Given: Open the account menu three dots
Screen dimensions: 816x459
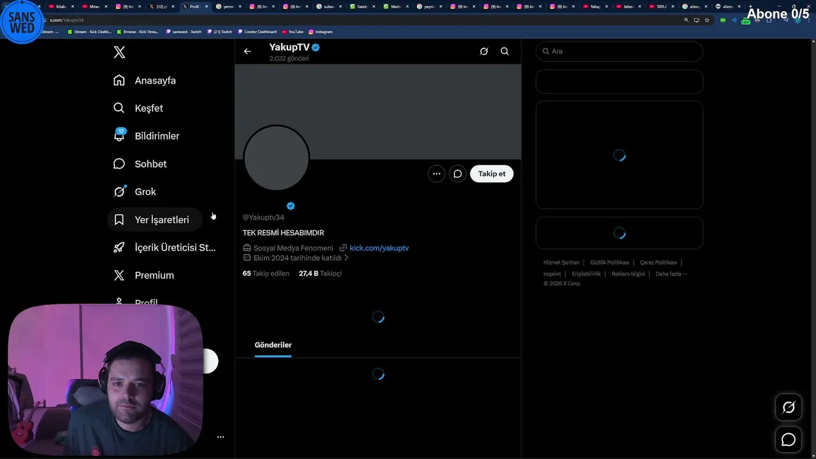Looking at the screenshot, I should pyautogui.click(x=221, y=437).
